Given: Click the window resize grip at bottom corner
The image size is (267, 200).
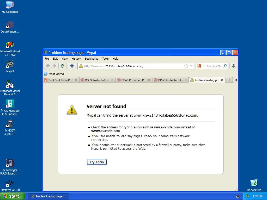Looking at the screenshot, I should (236, 190).
